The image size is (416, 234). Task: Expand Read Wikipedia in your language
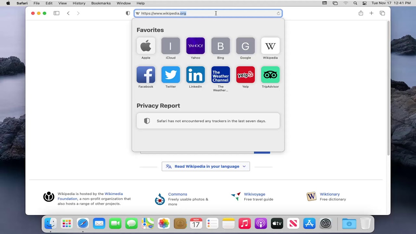coord(206,166)
